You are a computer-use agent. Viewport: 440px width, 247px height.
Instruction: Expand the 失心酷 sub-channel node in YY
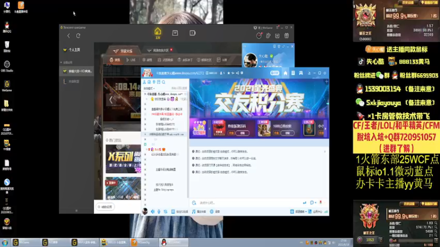point(147,149)
